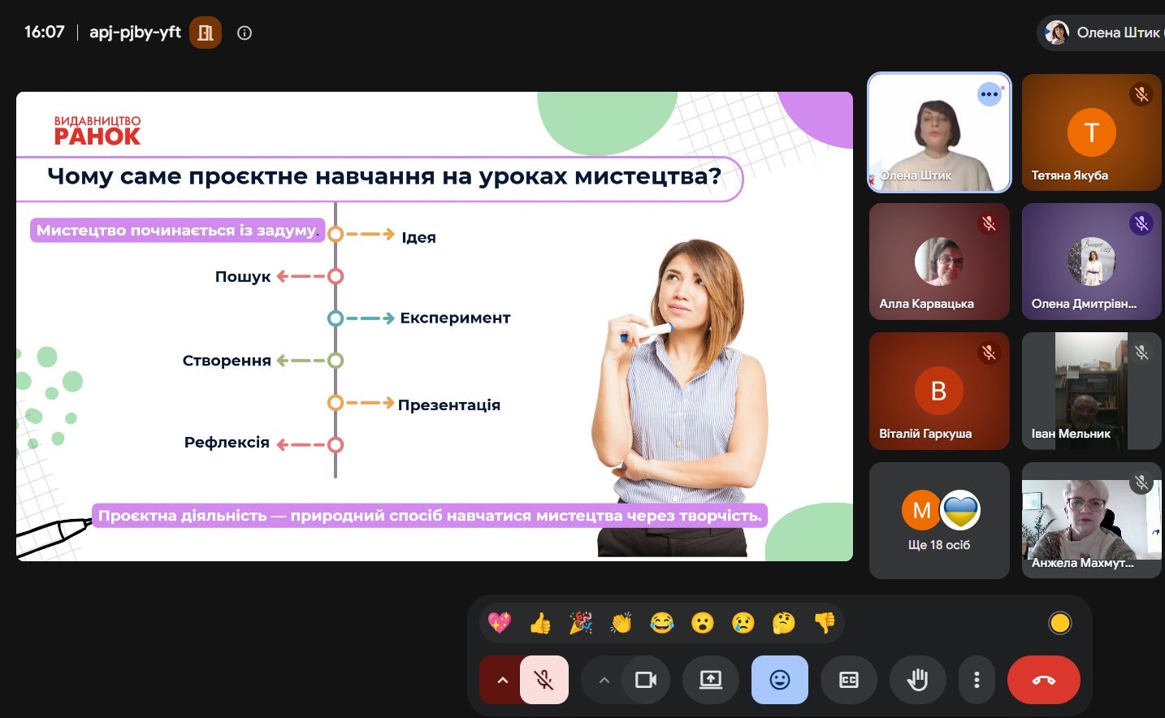Turn on the camera
The width and height of the screenshot is (1165, 718).
(x=646, y=680)
